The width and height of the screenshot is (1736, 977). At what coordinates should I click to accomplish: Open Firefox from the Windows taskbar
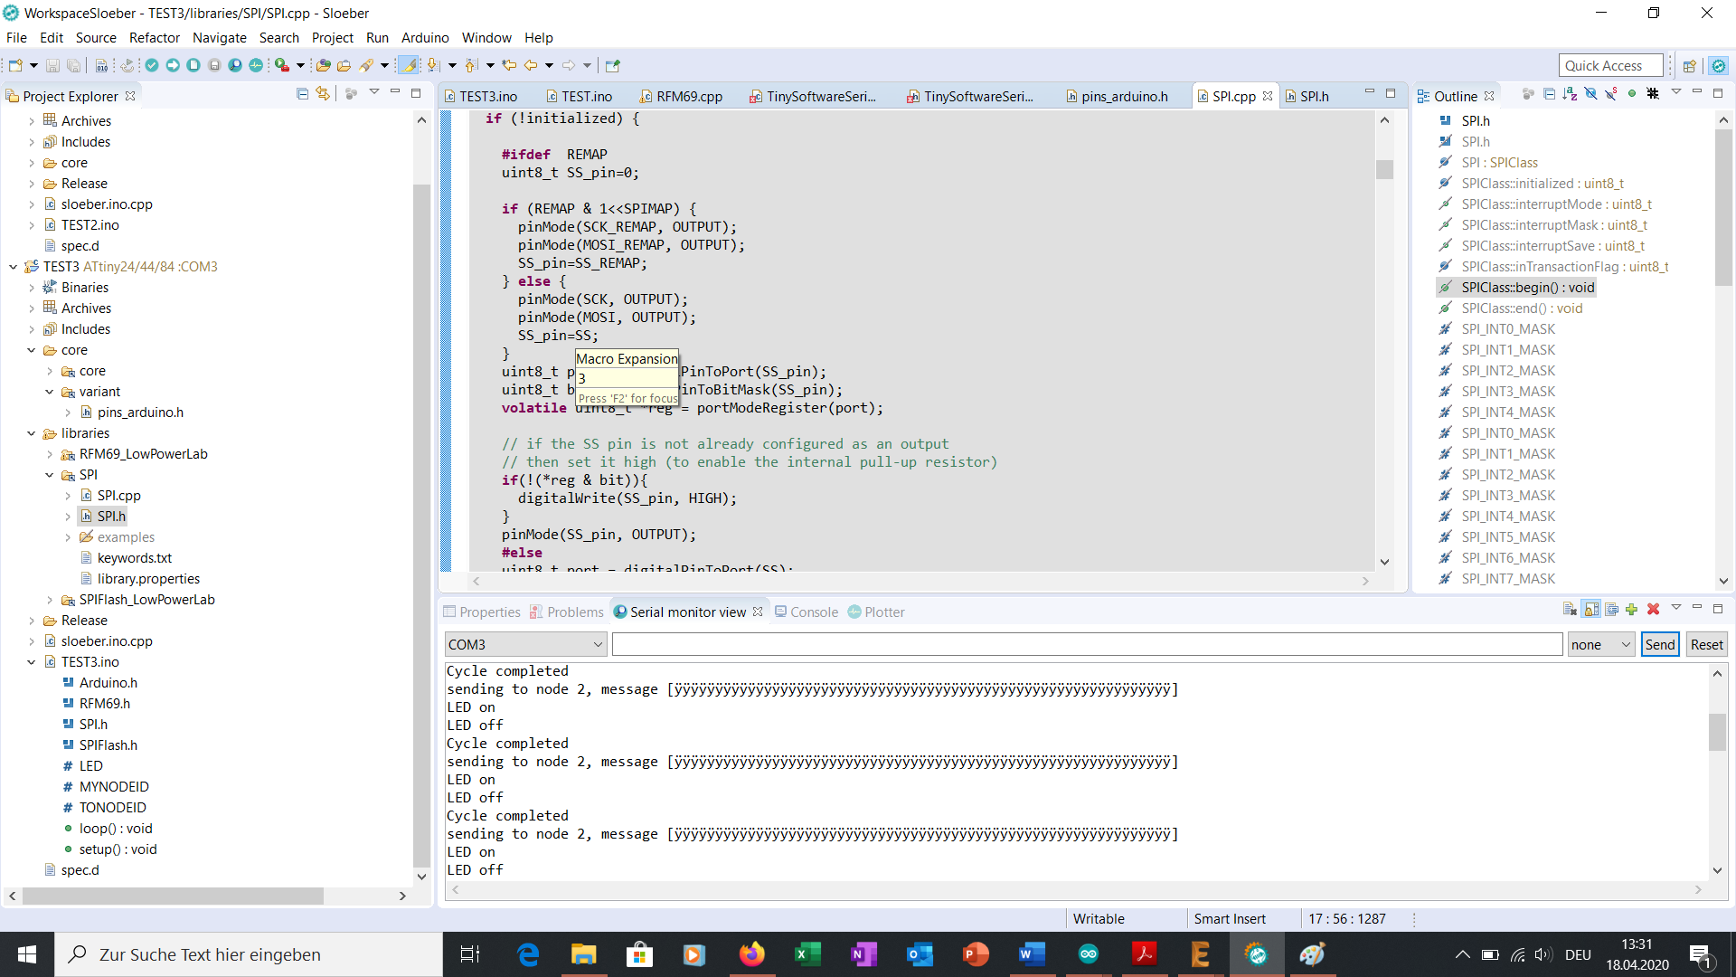[751, 954]
